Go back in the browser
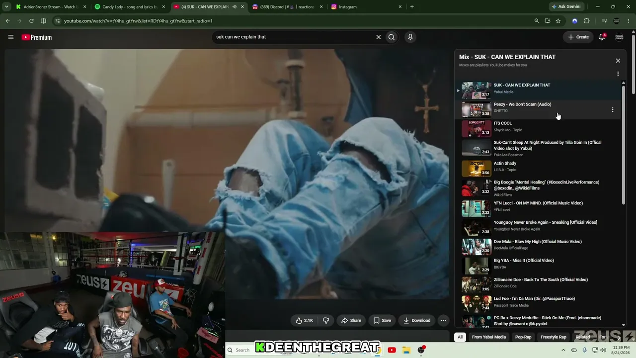Image resolution: width=636 pixels, height=358 pixels. [7, 21]
